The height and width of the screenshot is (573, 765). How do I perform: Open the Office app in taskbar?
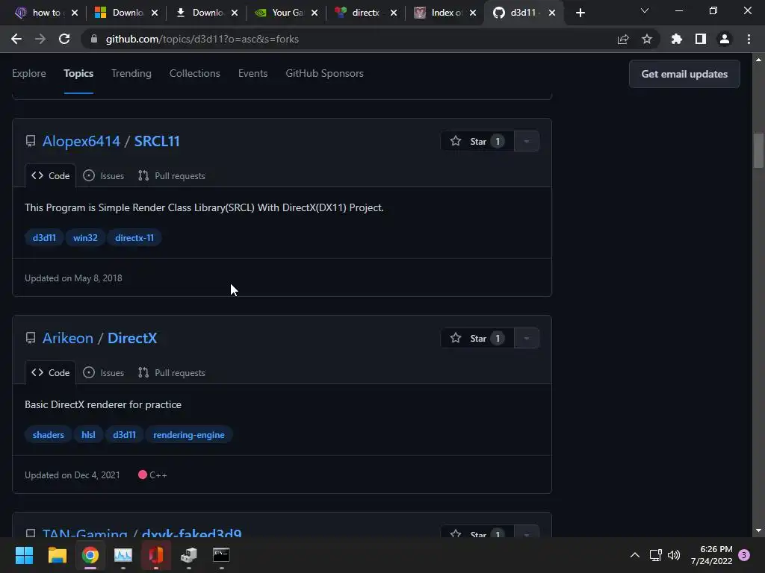pos(156,555)
